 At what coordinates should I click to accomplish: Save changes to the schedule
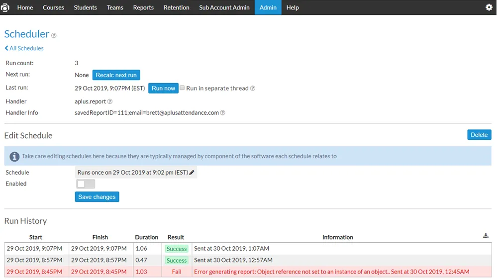click(x=97, y=197)
